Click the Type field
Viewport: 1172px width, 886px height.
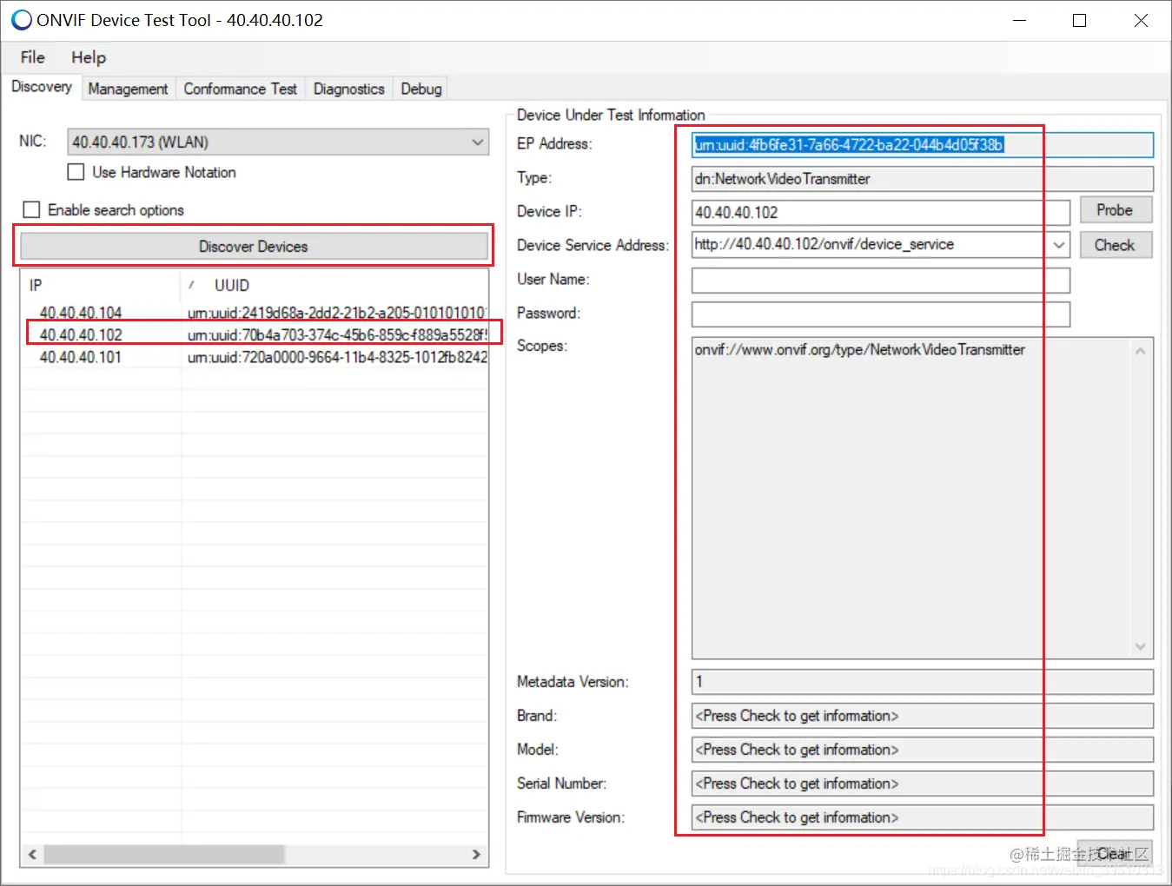pyautogui.click(x=923, y=179)
